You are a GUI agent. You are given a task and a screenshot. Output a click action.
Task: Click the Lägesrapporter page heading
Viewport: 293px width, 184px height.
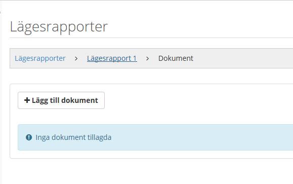click(59, 27)
